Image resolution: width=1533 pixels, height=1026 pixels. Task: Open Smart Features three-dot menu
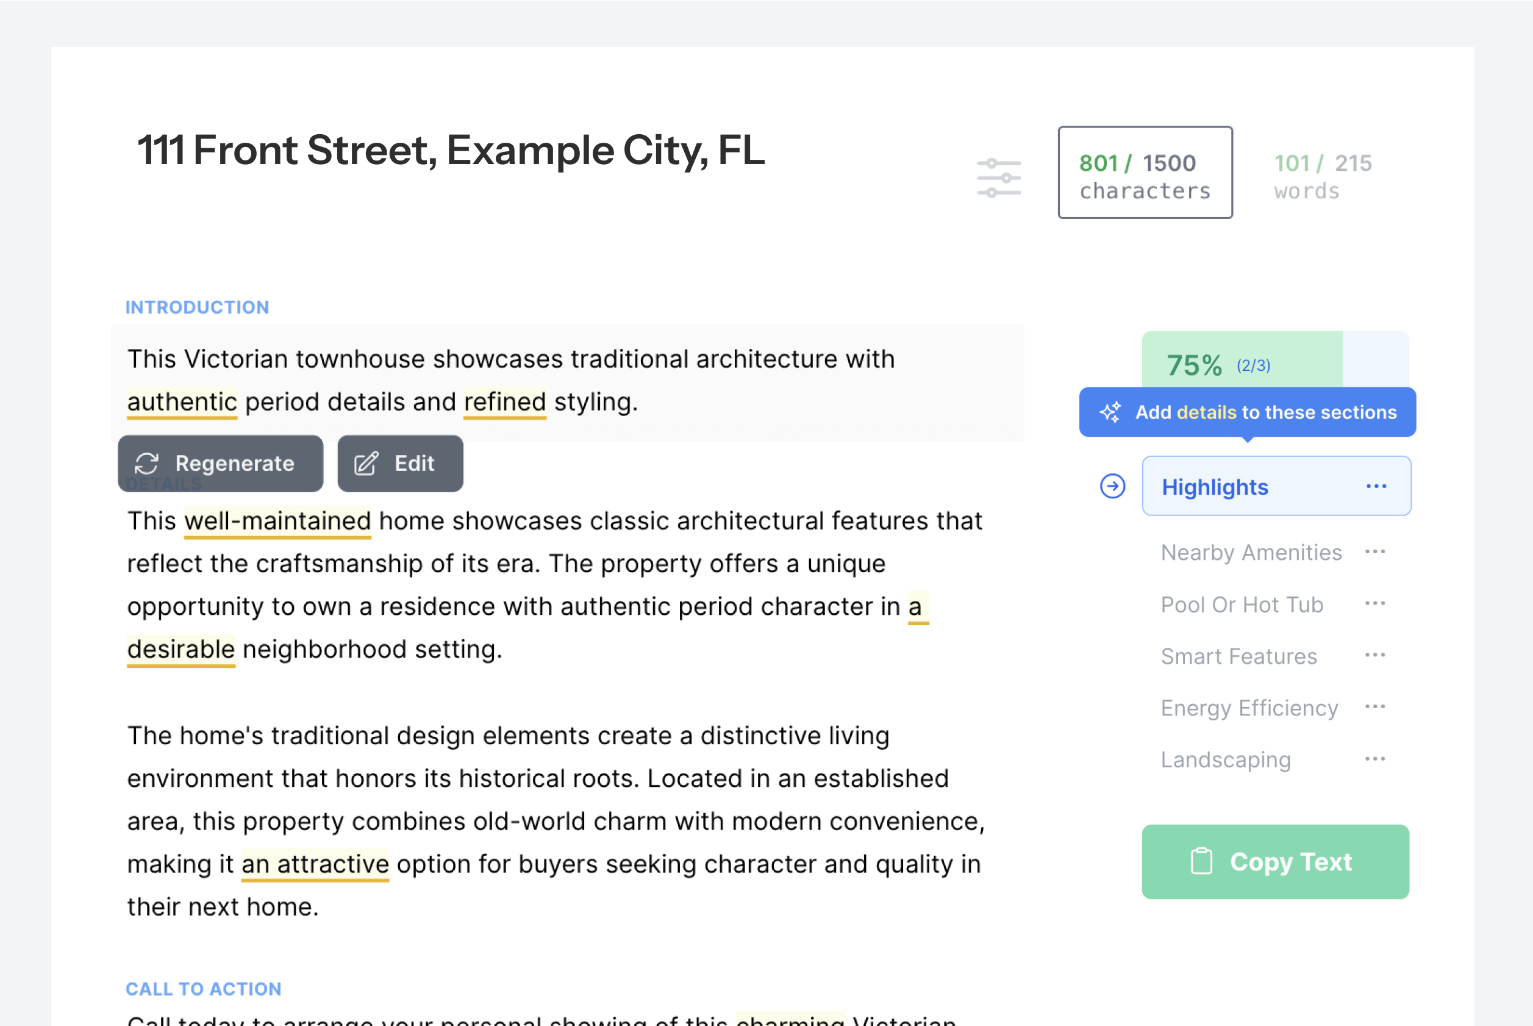[x=1374, y=655]
